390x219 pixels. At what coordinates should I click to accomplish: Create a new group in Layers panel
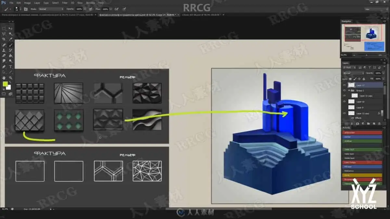coord(368,124)
